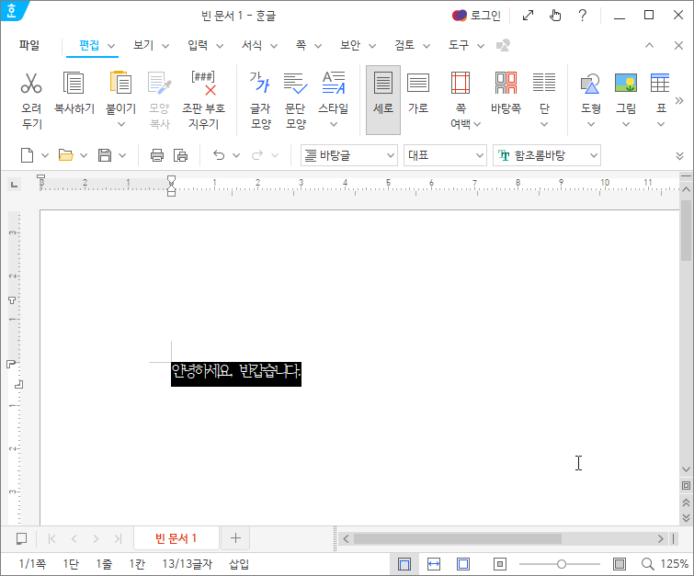
Task: Select Portrait (세로) page orientation
Action: pyautogui.click(x=383, y=100)
